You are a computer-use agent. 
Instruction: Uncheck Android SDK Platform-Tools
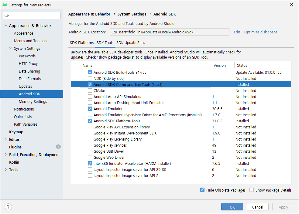click(x=90, y=121)
